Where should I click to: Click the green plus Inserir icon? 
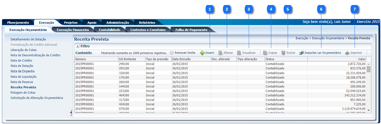coord(202,53)
